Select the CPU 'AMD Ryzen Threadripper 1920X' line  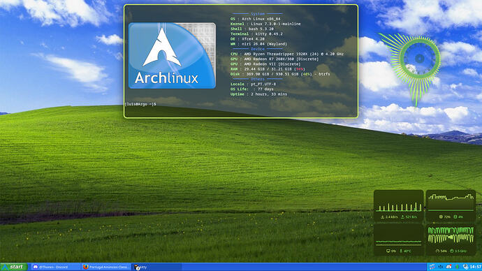[x=287, y=54]
